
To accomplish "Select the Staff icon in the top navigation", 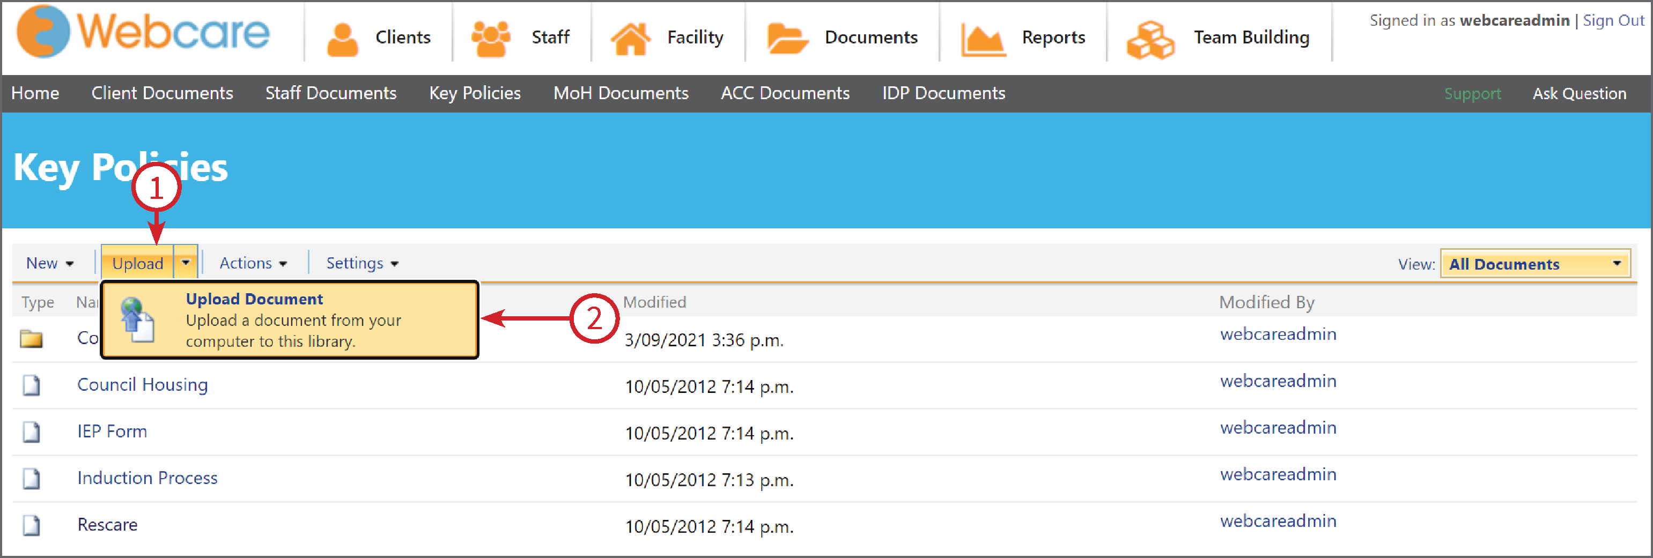I will coord(491,35).
